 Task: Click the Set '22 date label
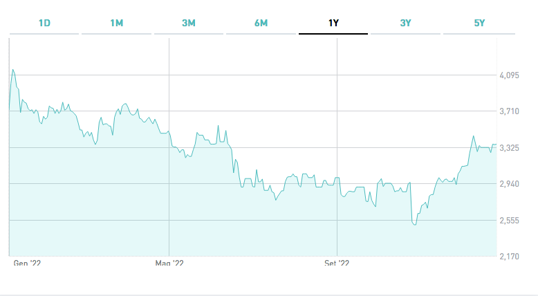tap(337, 263)
